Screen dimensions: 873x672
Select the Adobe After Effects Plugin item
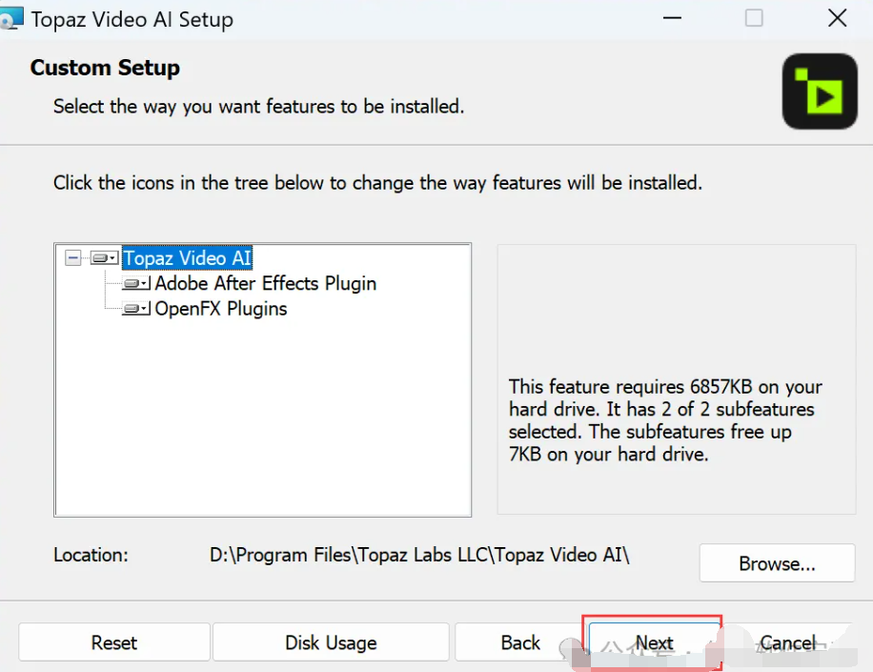pos(265,284)
